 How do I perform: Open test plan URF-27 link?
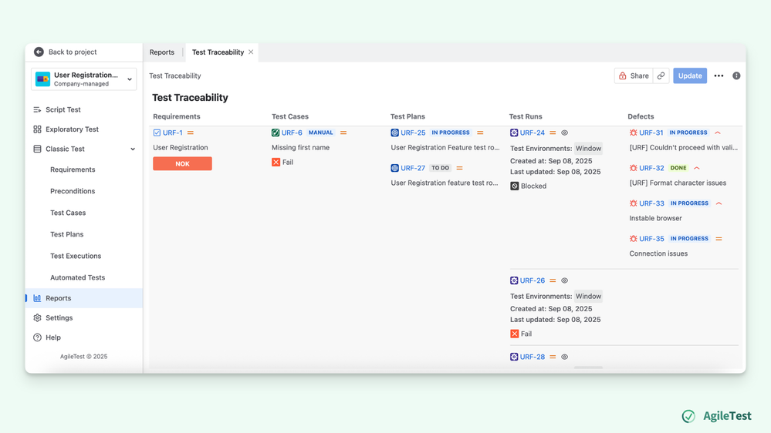[413, 168]
